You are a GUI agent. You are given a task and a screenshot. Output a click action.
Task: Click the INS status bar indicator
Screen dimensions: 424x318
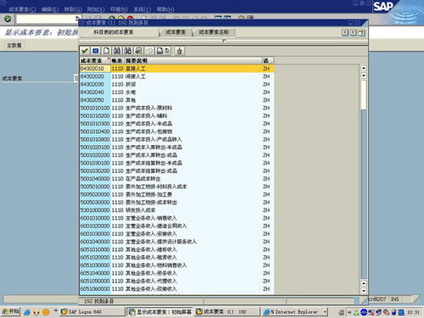pos(395,299)
